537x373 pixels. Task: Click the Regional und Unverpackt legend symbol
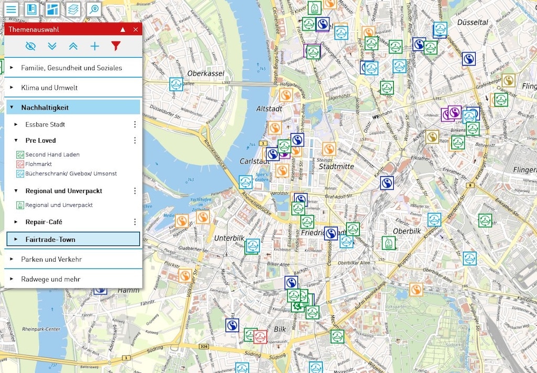point(19,205)
